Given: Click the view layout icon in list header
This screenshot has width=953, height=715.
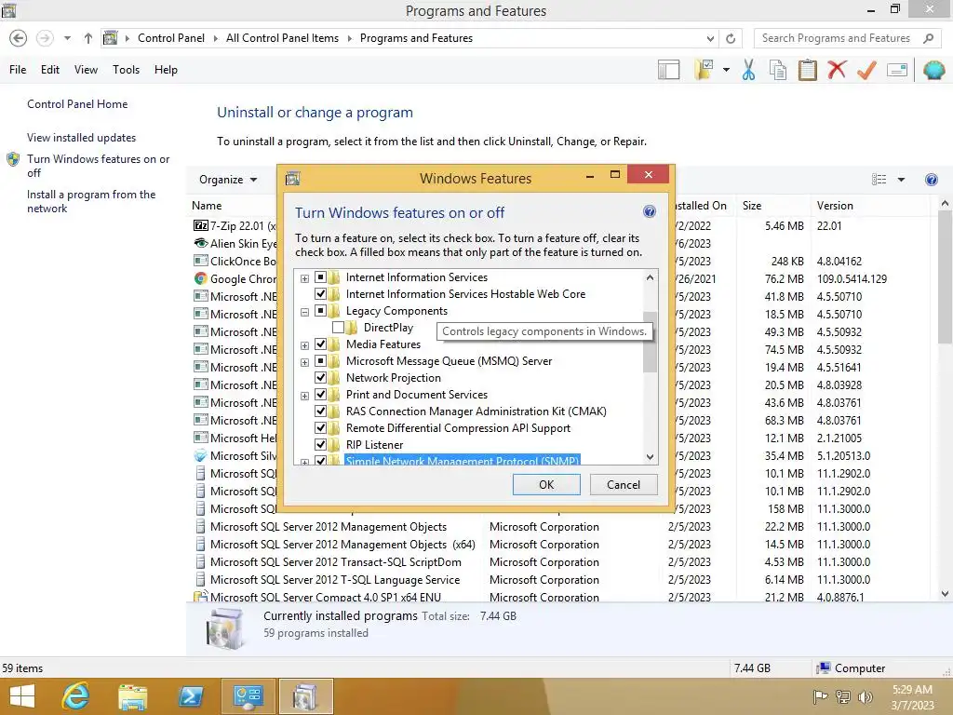Looking at the screenshot, I should coord(879,180).
